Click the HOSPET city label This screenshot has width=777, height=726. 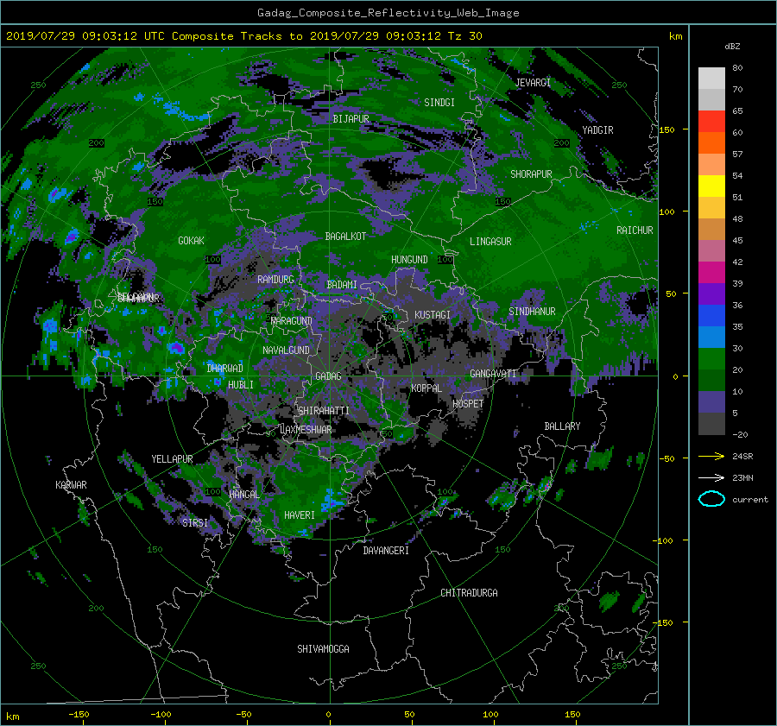(x=468, y=404)
